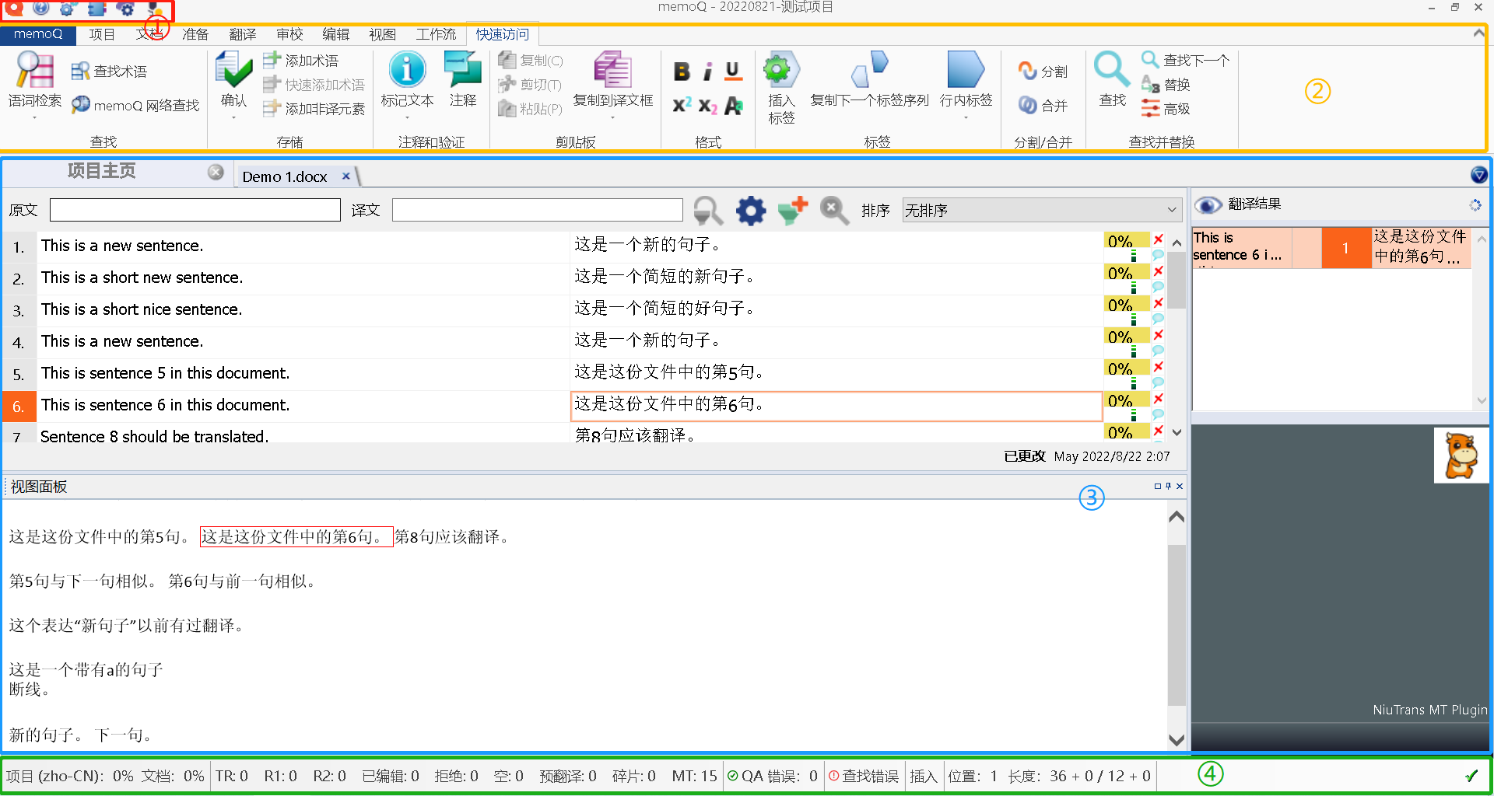Toggle Underline formatting
The image size is (1494, 796).
(x=732, y=72)
